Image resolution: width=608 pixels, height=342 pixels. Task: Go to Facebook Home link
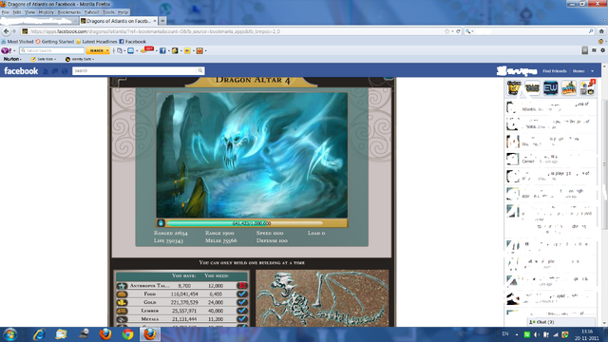click(579, 71)
